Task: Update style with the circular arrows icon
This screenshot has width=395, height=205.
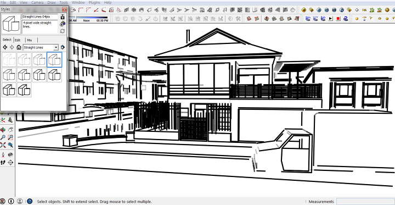Action: pyautogui.click(x=63, y=31)
